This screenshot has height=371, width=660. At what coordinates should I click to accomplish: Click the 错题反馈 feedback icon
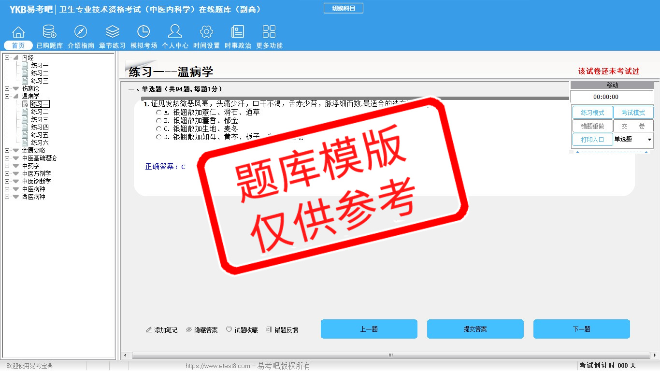(269, 330)
